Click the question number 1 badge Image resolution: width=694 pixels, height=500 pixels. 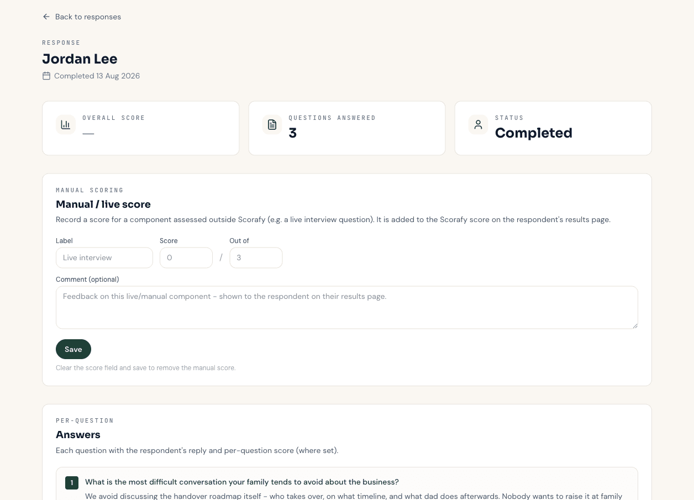(x=71, y=482)
